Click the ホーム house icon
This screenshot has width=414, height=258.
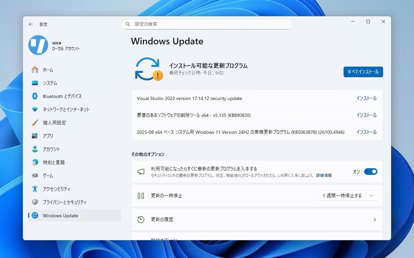coord(35,70)
